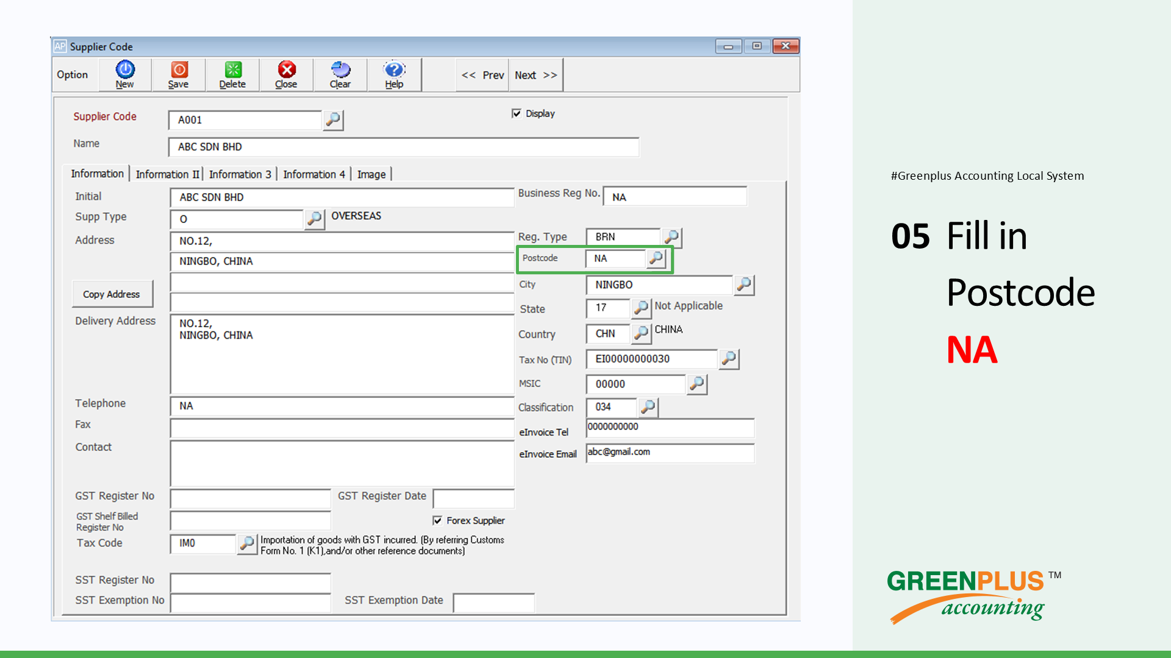Viewport: 1171px width, 658px height.
Task: Click the Classification field 034
Action: (x=612, y=407)
